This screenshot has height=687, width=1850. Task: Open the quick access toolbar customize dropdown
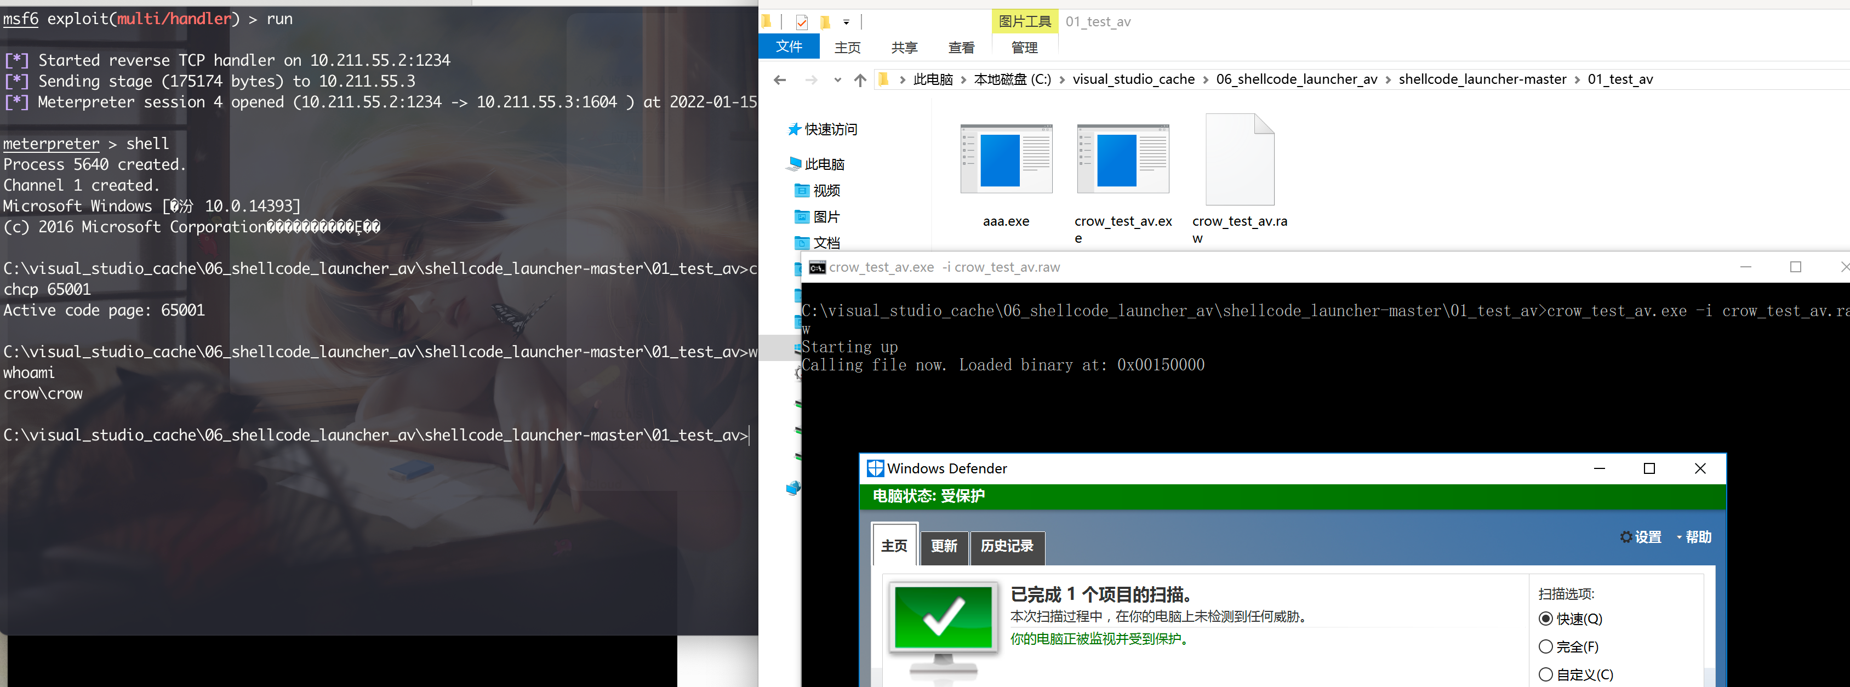click(x=846, y=22)
